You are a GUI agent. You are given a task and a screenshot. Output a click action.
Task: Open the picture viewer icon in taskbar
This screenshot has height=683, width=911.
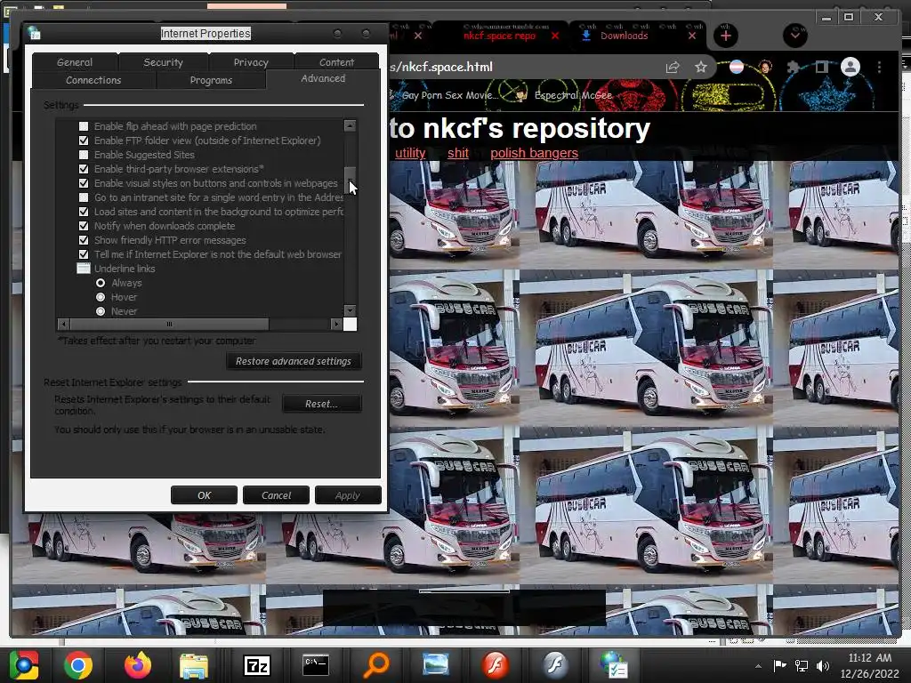pos(435,665)
